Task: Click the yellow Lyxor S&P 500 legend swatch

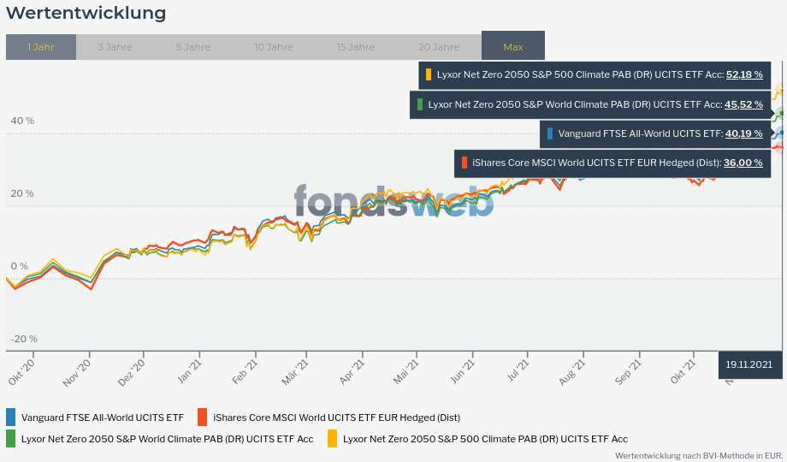Action: tap(332, 438)
